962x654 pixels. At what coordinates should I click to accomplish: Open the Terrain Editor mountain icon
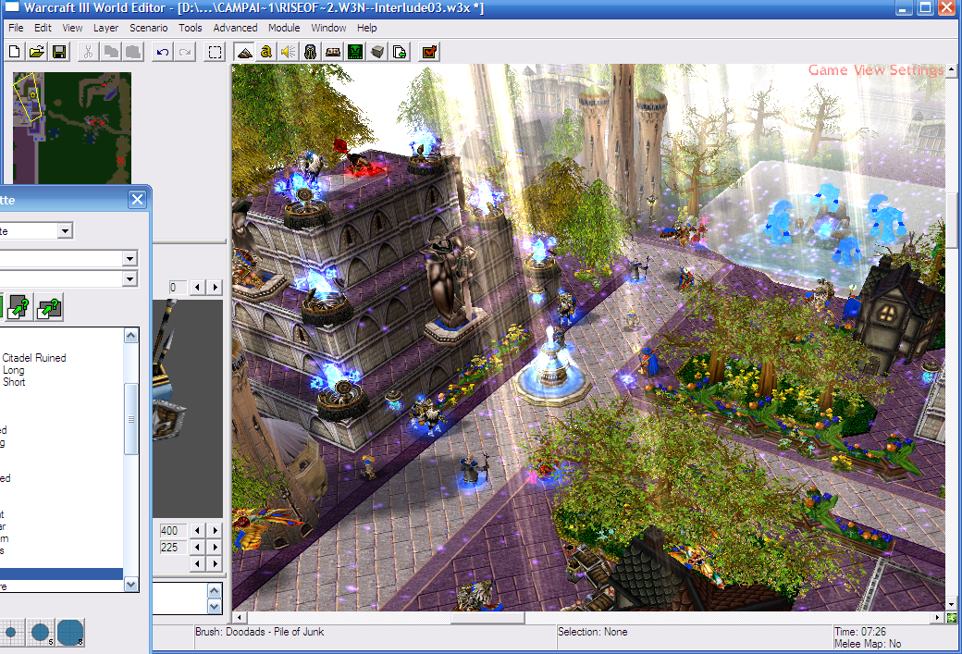tap(244, 52)
